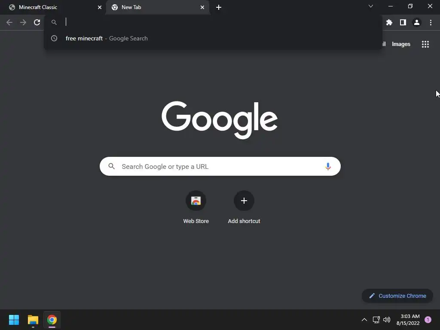
Task: Close the Minecraft Classic tab
Action: 100,7
